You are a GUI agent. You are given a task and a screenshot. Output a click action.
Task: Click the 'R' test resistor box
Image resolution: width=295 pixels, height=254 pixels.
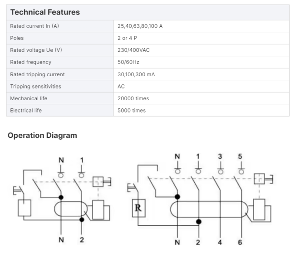(138, 208)
